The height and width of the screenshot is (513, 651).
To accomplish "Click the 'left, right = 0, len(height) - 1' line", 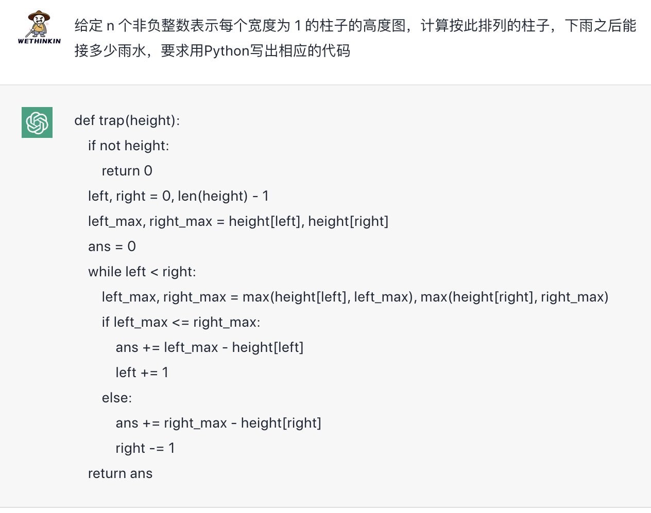I will 178,196.
